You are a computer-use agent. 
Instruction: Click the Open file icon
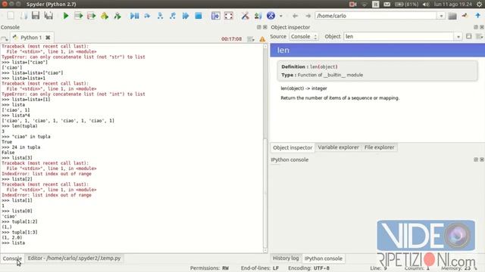23,16
